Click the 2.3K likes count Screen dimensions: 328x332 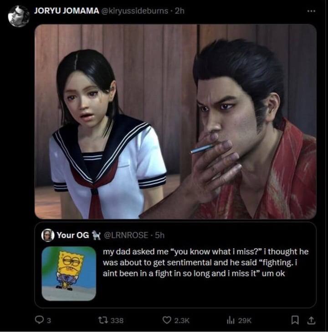(182, 320)
